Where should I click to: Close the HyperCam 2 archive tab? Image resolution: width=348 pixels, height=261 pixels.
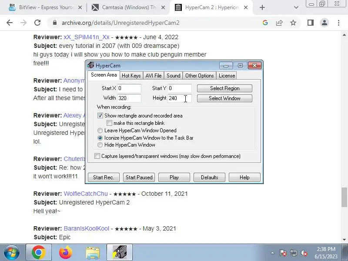tap(246, 7)
